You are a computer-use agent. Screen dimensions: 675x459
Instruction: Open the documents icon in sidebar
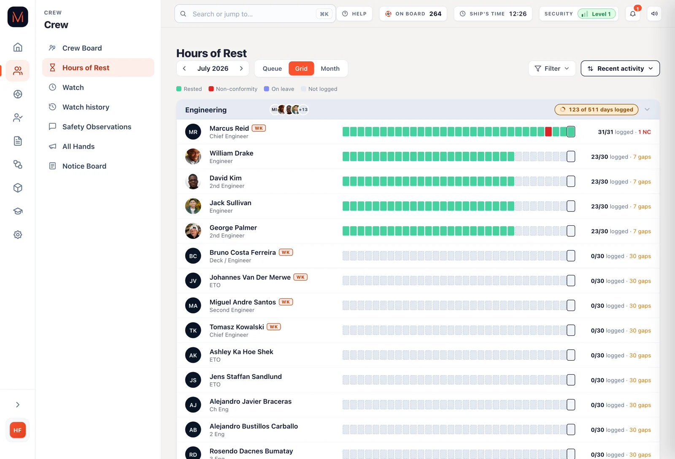click(x=18, y=141)
